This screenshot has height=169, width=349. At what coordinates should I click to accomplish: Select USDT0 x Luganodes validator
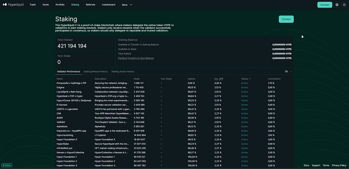click(67, 109)
